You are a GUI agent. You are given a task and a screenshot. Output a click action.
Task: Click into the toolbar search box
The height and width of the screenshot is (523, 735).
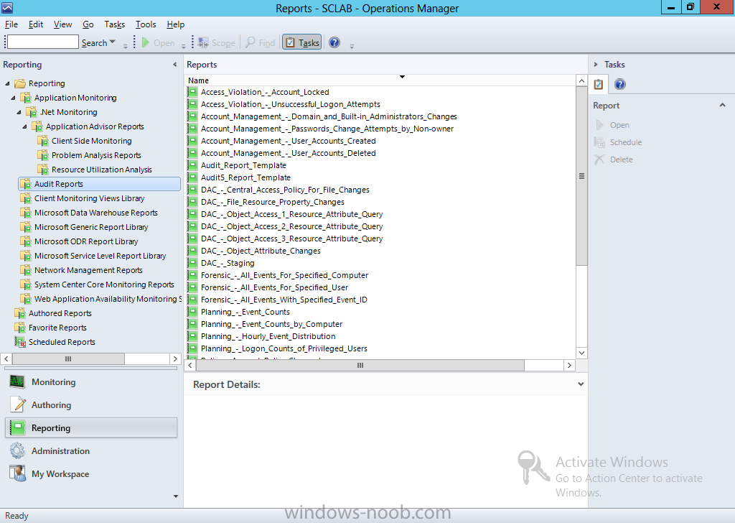43,42
